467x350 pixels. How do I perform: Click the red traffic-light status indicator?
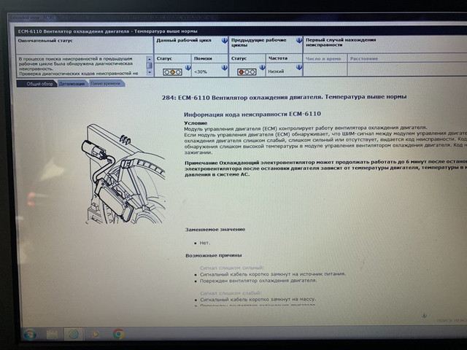(247, 71)
